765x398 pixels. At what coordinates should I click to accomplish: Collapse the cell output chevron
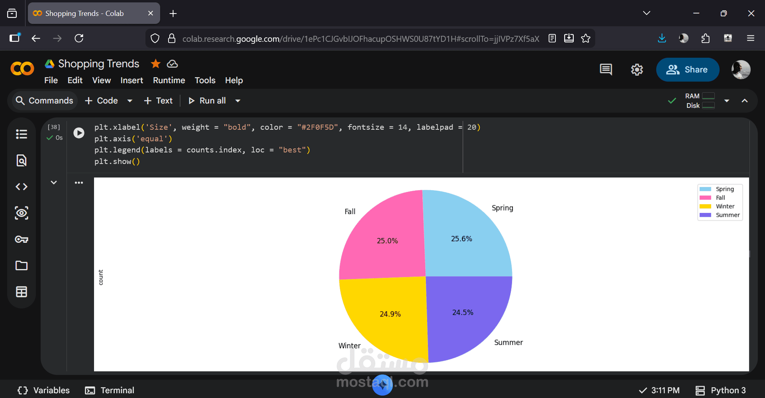coord(54,183)
